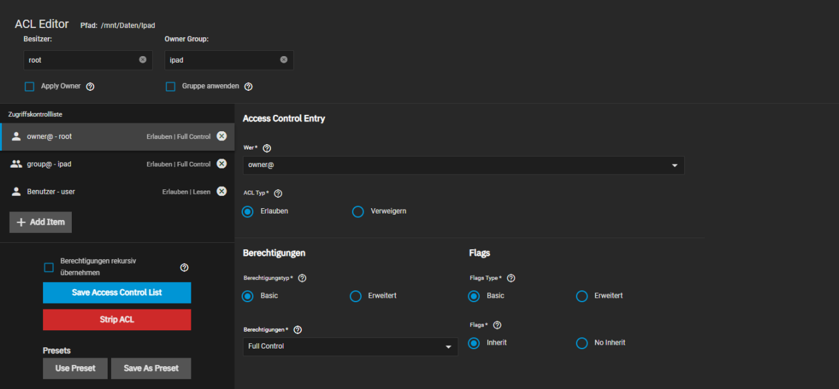
Task: Open help icon beside Berechtigungen dropdown label
Action: point(298,330)
